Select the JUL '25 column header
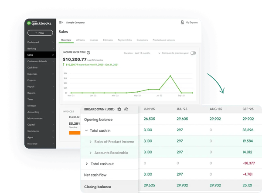The image size is (262, 193). pos(182,109)
